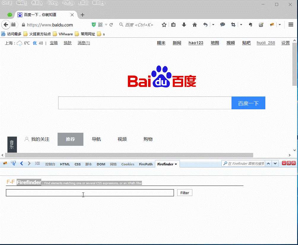Image resolution: width=298 pixels, height=245 pixels.
Task: Go back using the browser back arrow
Action: tap(6, 25)
